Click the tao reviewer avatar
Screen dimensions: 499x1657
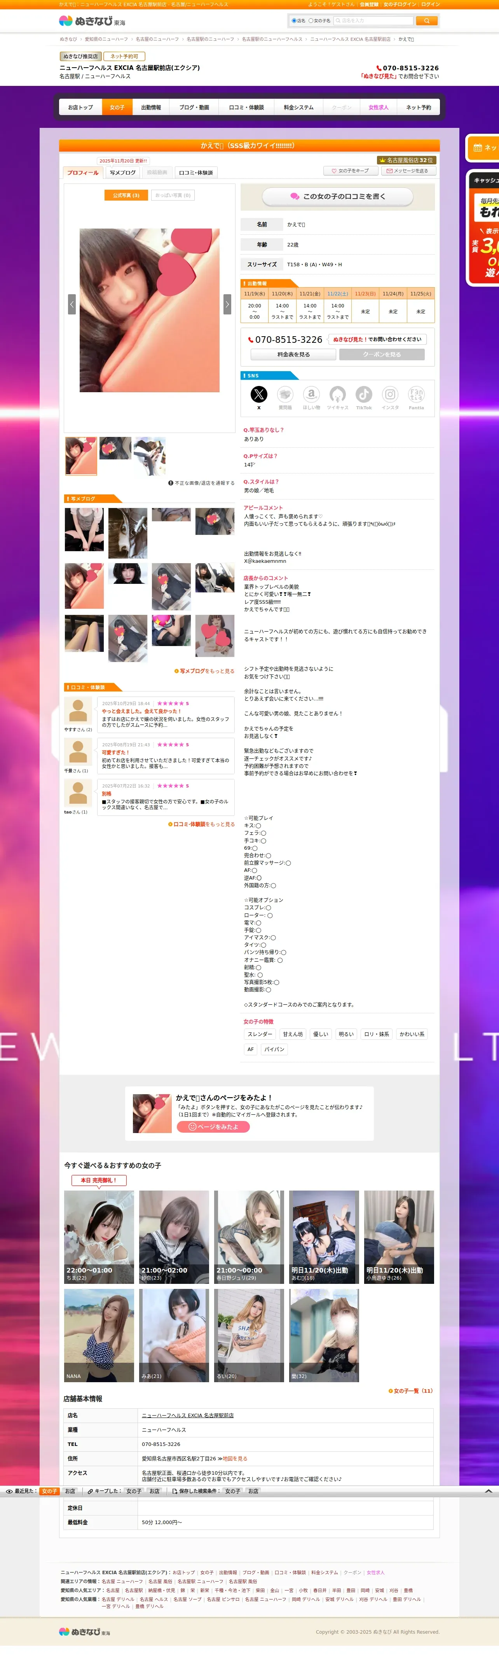pyautogui.click(x=78, y=793)
